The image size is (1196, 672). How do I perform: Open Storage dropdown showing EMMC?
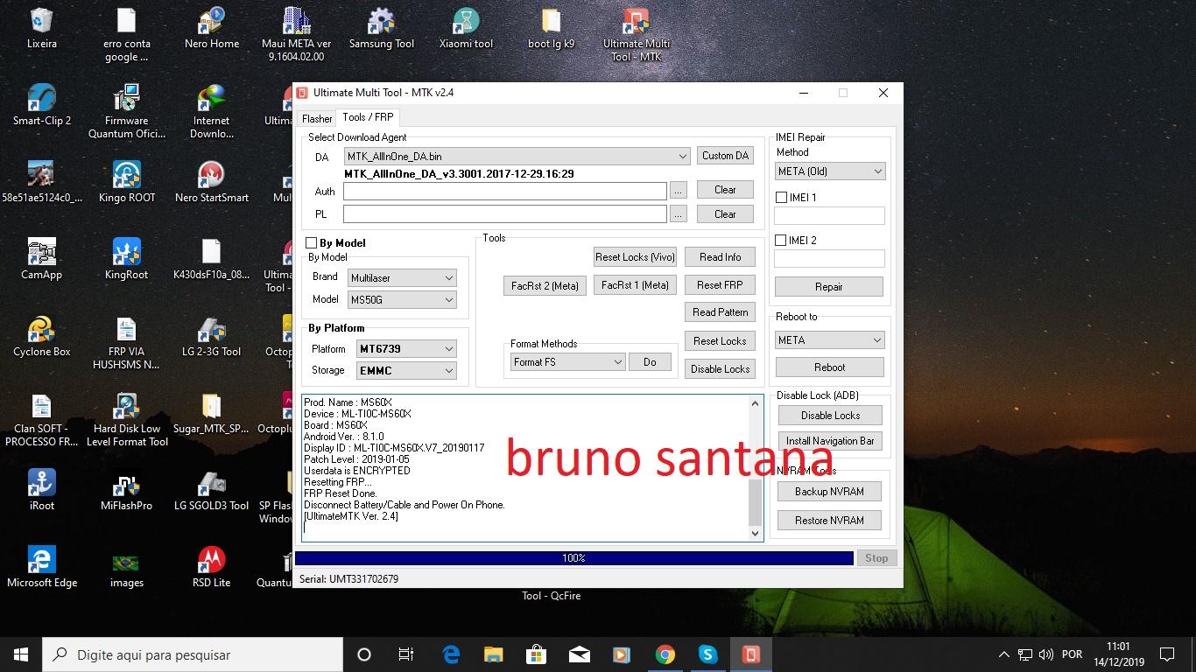click(x=407, y=370)
